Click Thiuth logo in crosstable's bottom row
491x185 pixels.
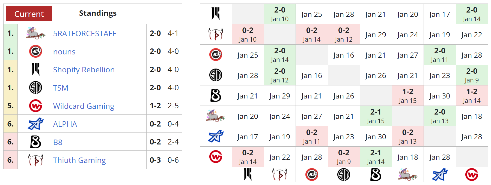tap(280, 175)
